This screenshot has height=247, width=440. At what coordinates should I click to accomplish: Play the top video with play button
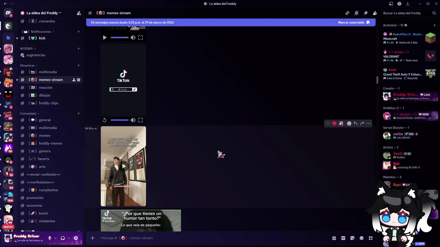[104, 37]
